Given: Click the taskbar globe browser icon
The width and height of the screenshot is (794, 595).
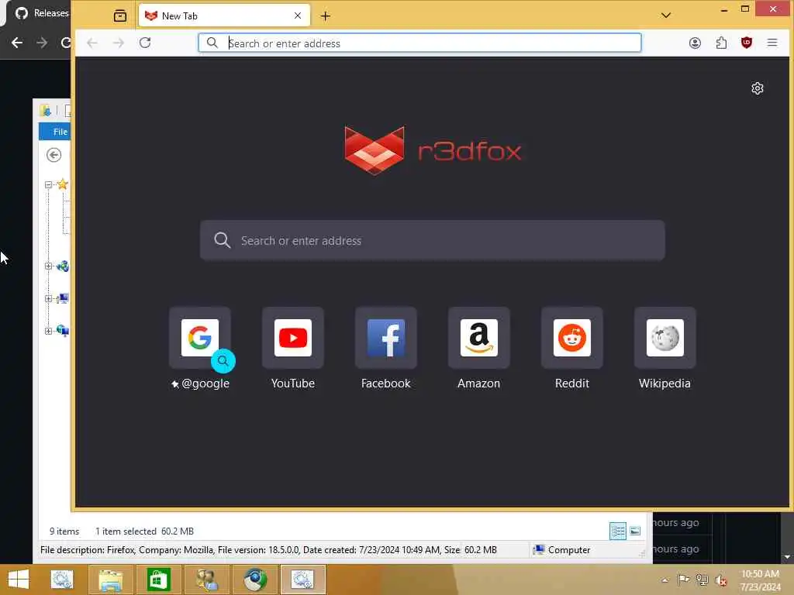Looking at the screenshot, I should tap(254, 580).
